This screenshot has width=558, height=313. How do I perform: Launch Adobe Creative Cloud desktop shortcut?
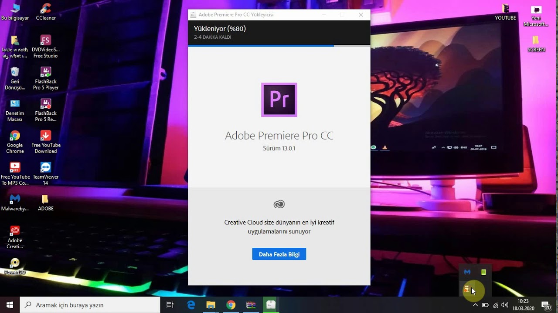(15, 237)
